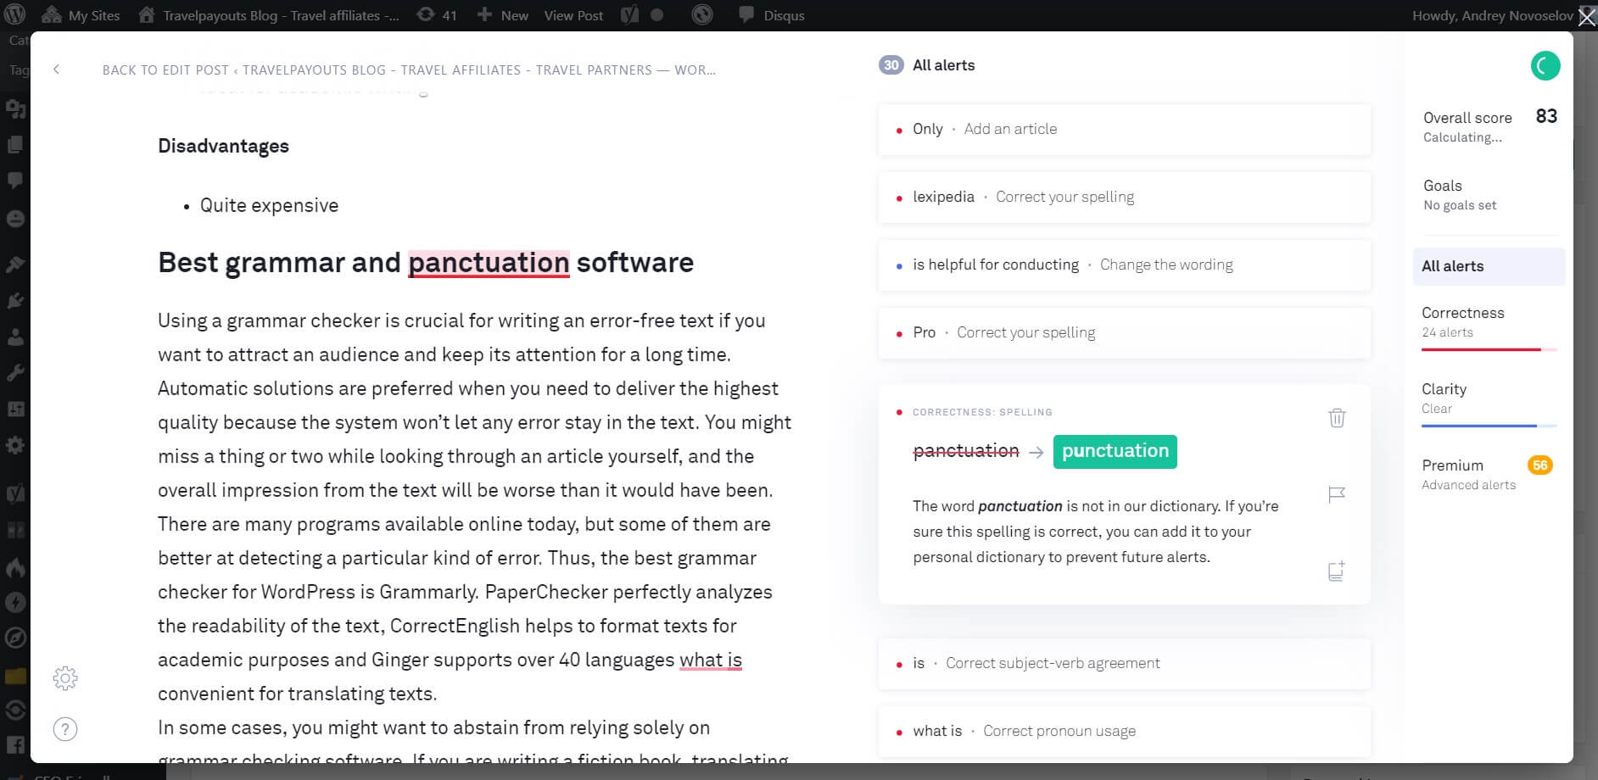Add panctuation to personal dictionary
This screenshot has height=780, width=1598.
(x=1337, y=571)
